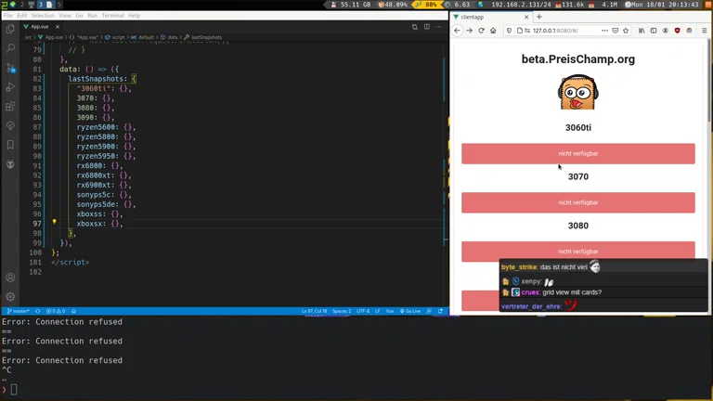Change UTF-8 encoding in status bar
713x401 pixels.
point(363,312)
